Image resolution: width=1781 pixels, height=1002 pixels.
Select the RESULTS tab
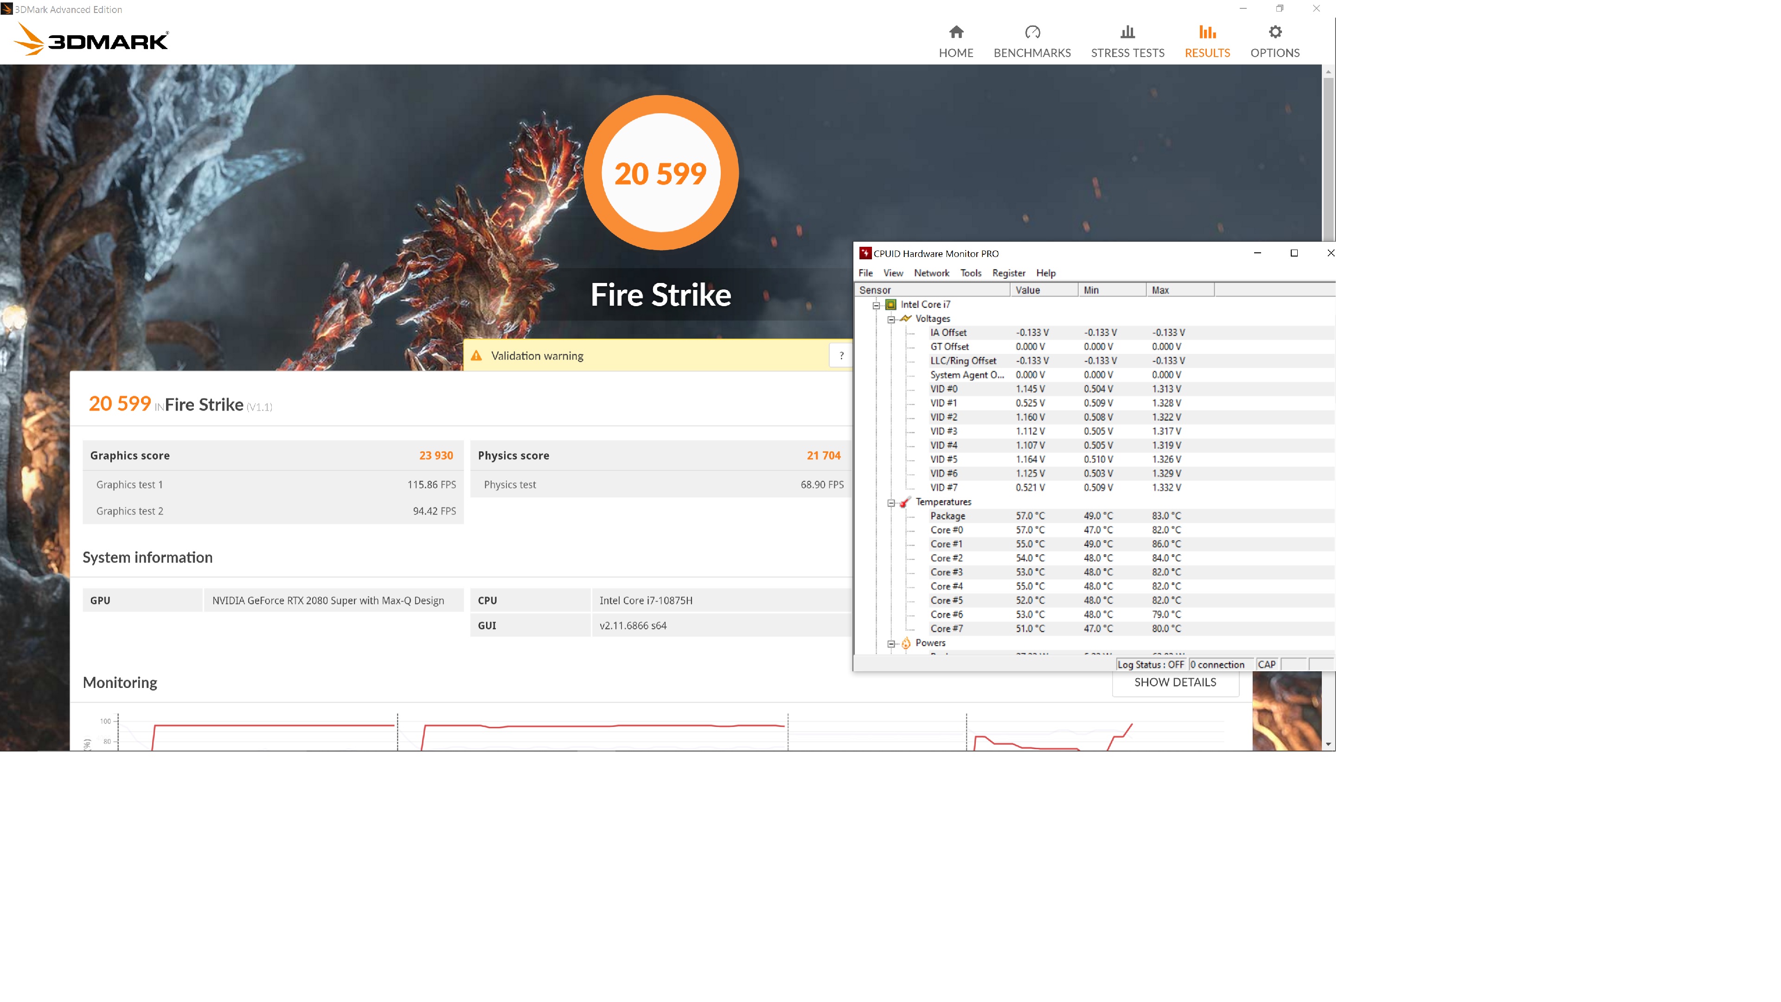click(1207, 41)
